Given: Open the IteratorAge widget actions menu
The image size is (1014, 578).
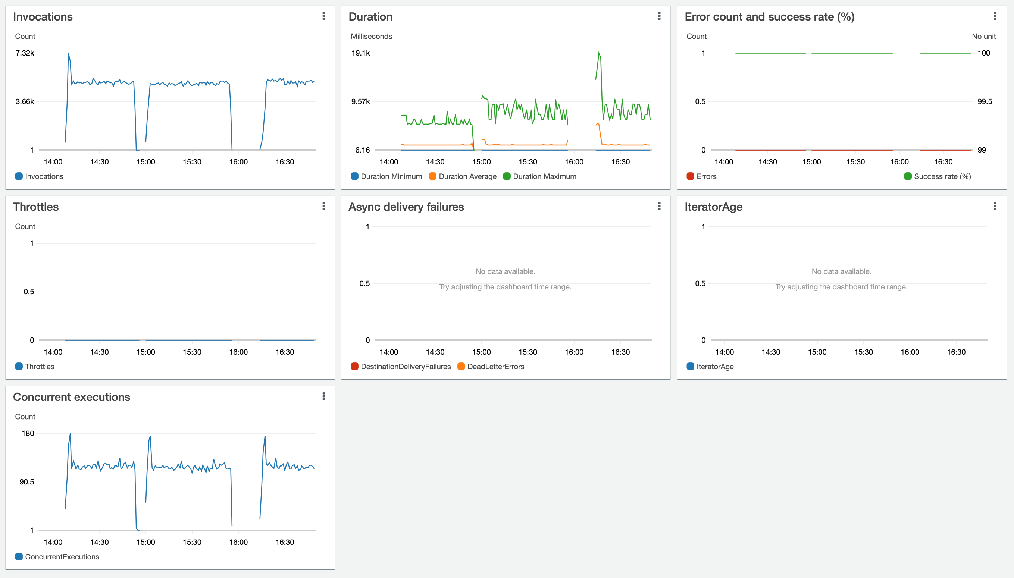Looking at the screenshot, I should coord(995,206).
